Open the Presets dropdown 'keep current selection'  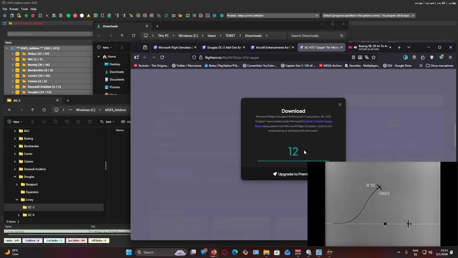pyautogui.click(x=272, y=15)
